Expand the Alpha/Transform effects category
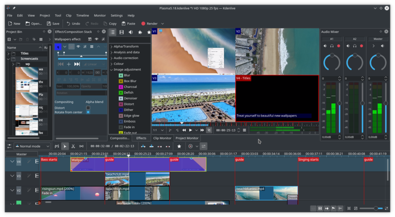Image resolution: width=395 pixels, height=217 pixels. coord(111,46)
